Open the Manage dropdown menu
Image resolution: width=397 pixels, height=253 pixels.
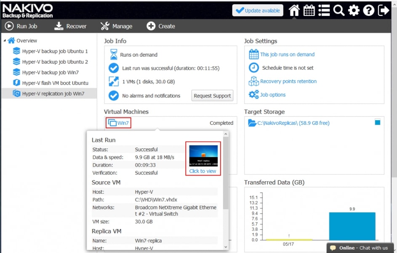click(x=117, y=26)
